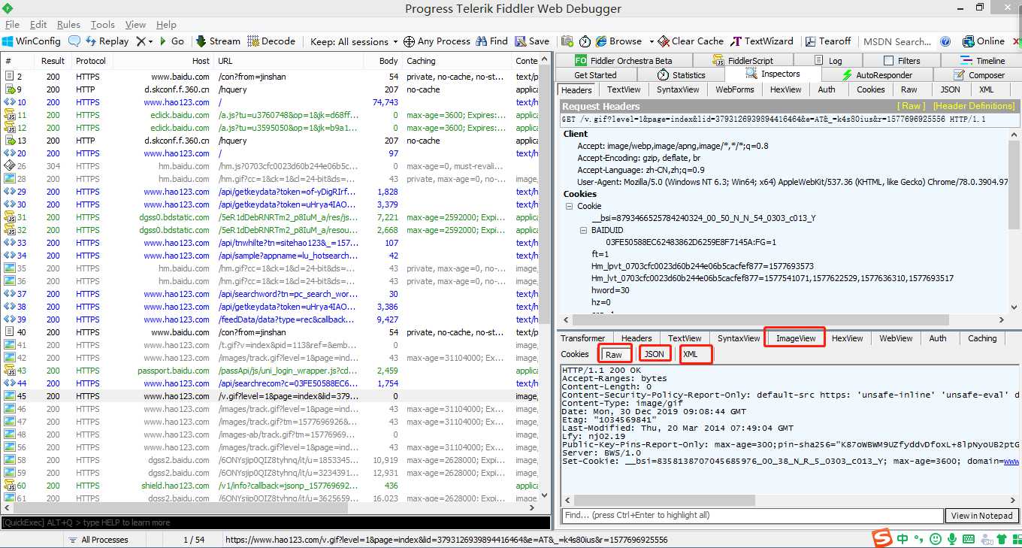
Task: Open the Fiddler Orchestra Beta tab
Action: 624,61
